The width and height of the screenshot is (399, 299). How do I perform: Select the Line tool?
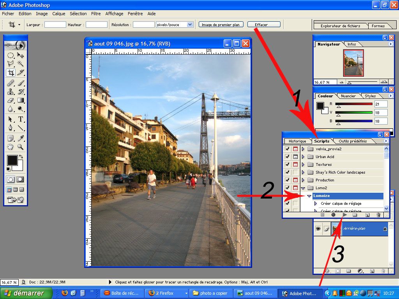[21, 128]
